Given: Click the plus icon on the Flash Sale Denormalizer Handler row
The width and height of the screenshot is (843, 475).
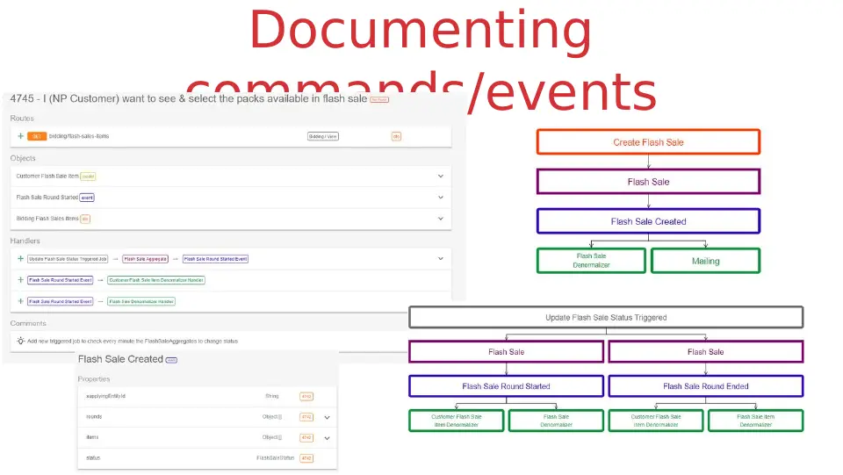Looking at the screenshot, I should [x=20, y=301].
